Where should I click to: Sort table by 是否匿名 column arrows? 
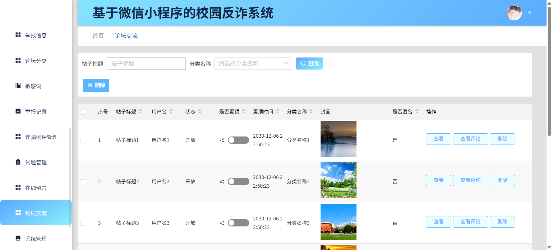click(417, 111)
